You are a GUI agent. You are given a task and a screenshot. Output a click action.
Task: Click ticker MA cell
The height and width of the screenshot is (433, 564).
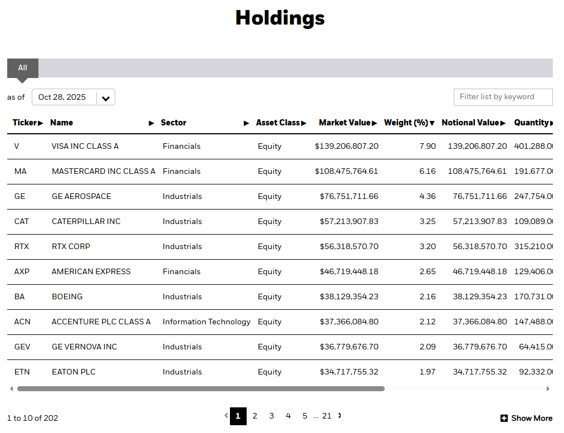pyautogui.click(x=21, y=171)
